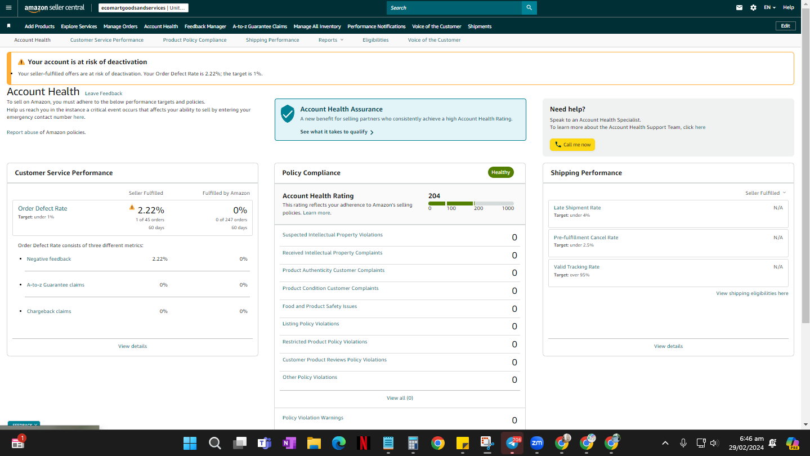Screen dimensions: 810x456
Task: Click View shipping eligibilities here link
Action: point(752,293)
